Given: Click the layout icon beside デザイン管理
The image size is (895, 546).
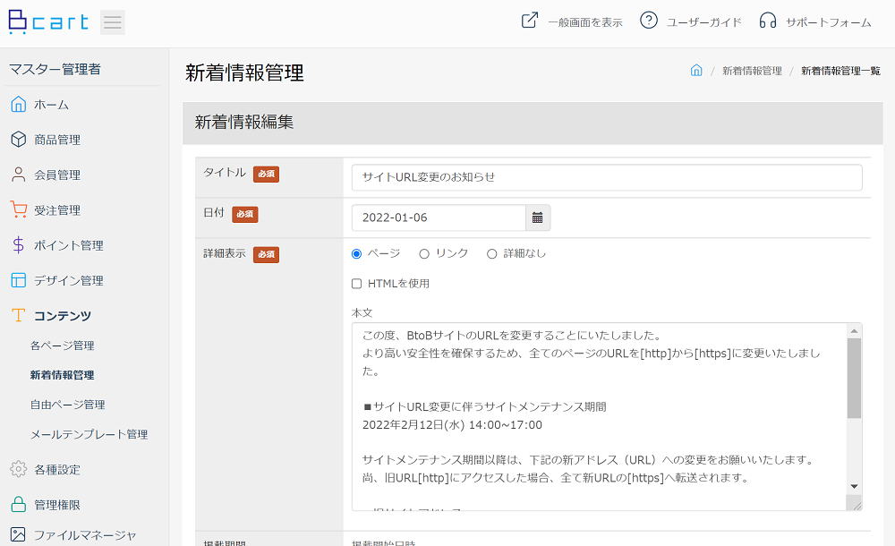Looking at the screenshot, I should (18, 280).
